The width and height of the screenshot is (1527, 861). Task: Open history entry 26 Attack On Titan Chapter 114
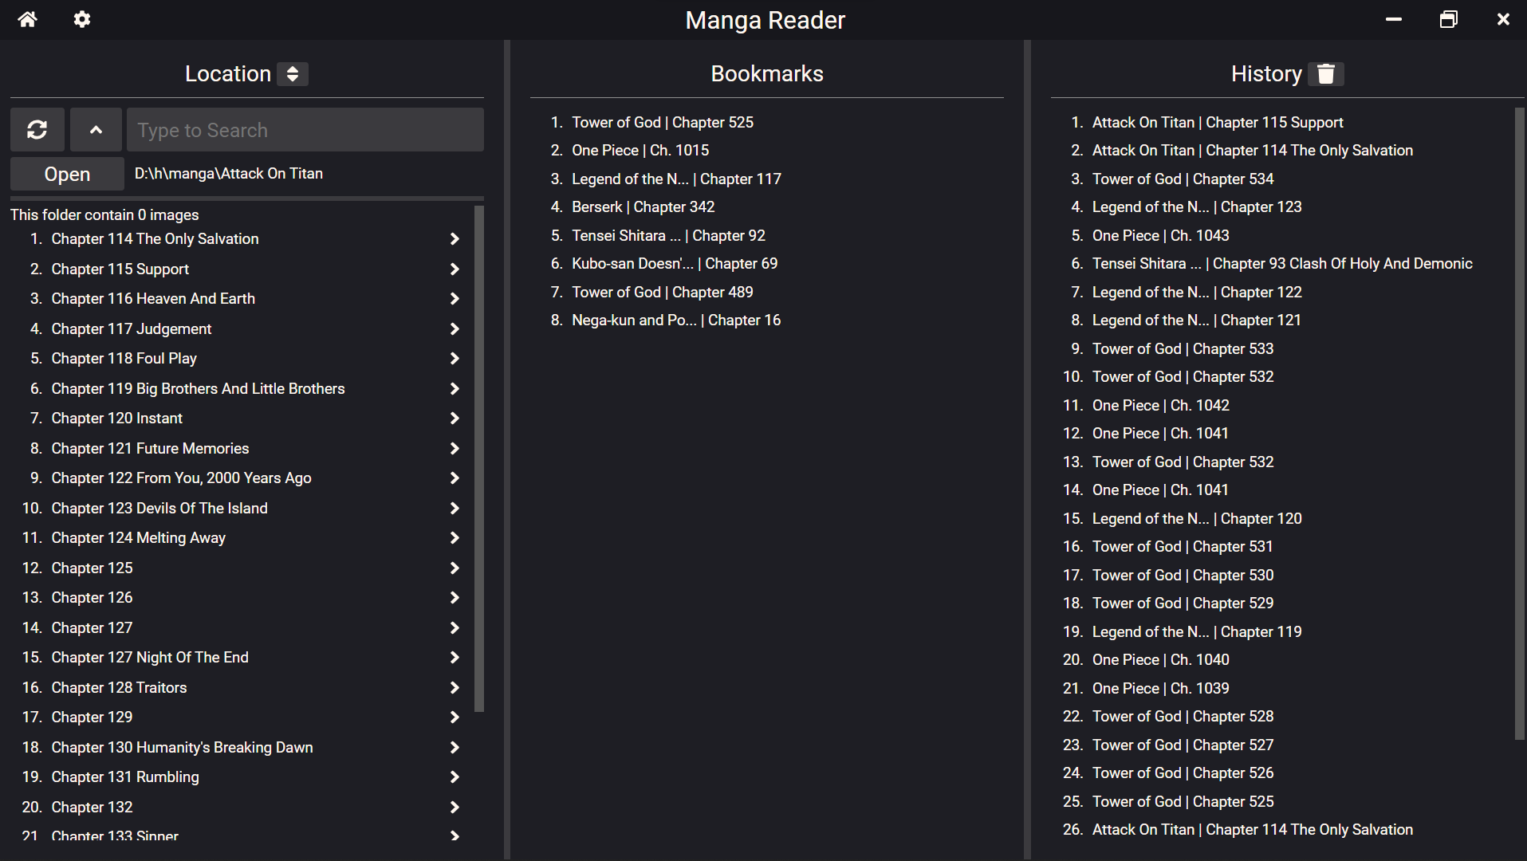pyautogui.click(x=1252, y=830)
